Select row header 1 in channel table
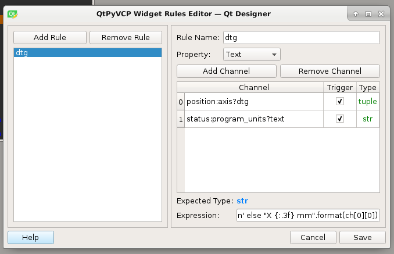The image size is (394, 254). tap(181, 119)
